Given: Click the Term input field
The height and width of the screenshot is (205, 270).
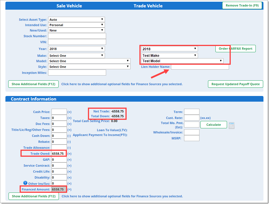Looking at the screenshot, I should tap(191, 112).
